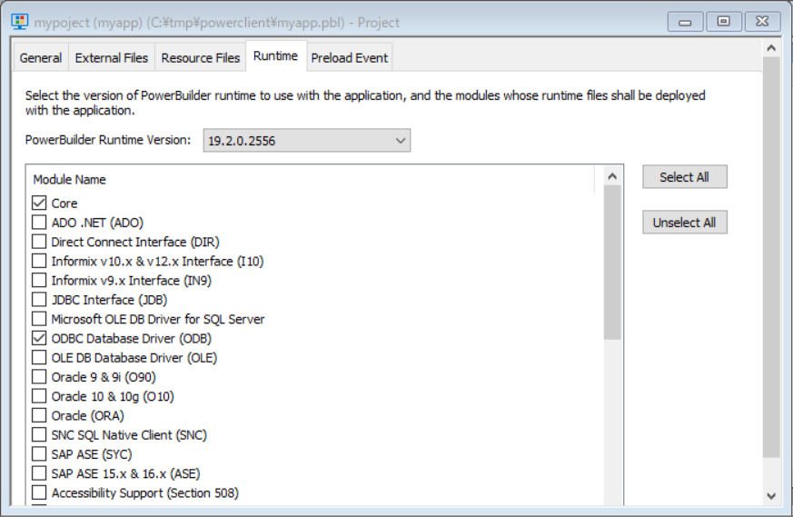The width and height of the screenshot is (793, 517).
Task: Close the Project window
Action: 762,22
